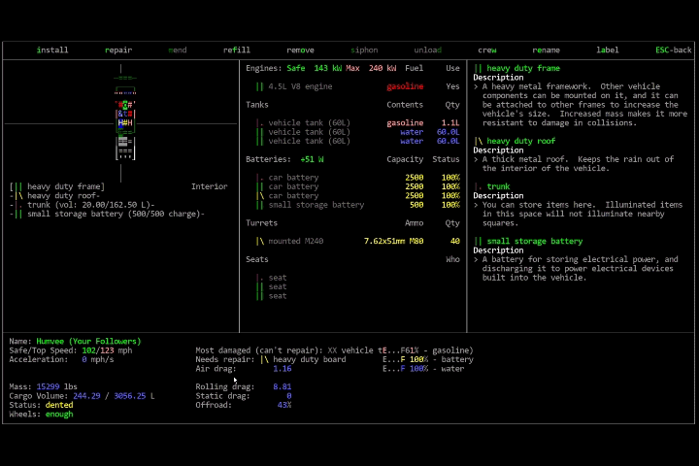Image resolution: width=699 pixels, height=466 pixels.
Task: Click the wheels enough status
Action: [x=59, y=415]
